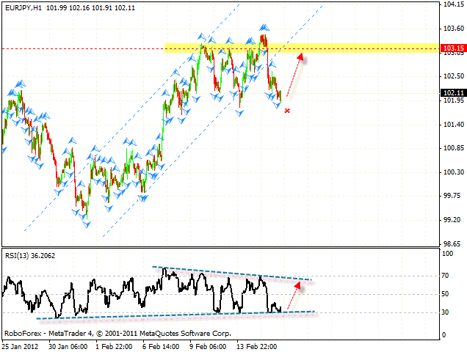The width and height of the screenshot is (467, 352).
Task: Click the RSI(13) 36.2062 indicator label
Action: pyautogui.click(x=30, y=256)
